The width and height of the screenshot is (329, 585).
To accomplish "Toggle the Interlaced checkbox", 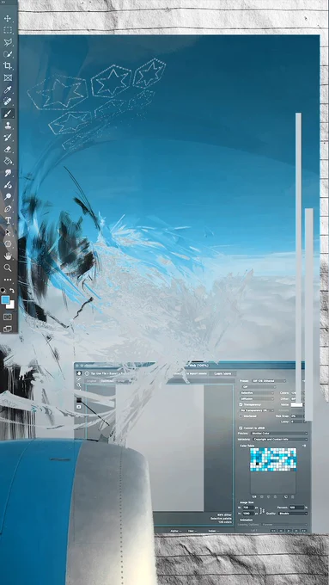I will coord(241,416).
